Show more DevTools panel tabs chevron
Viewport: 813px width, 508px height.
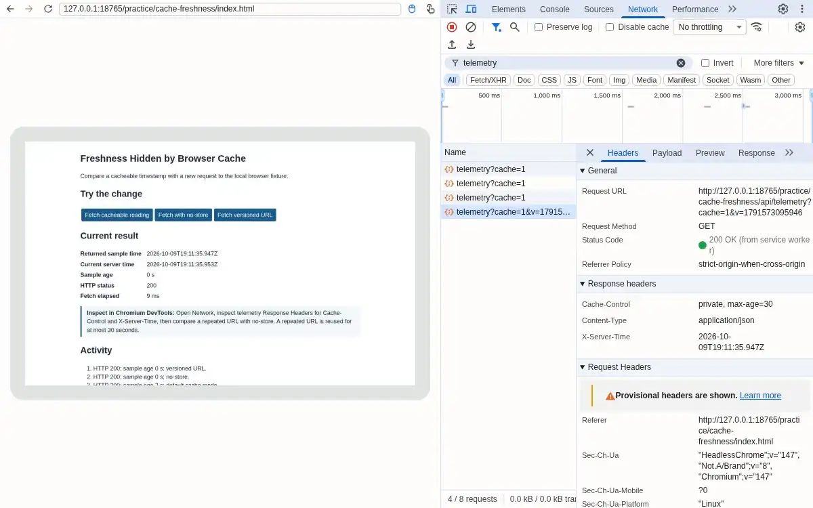732,9
